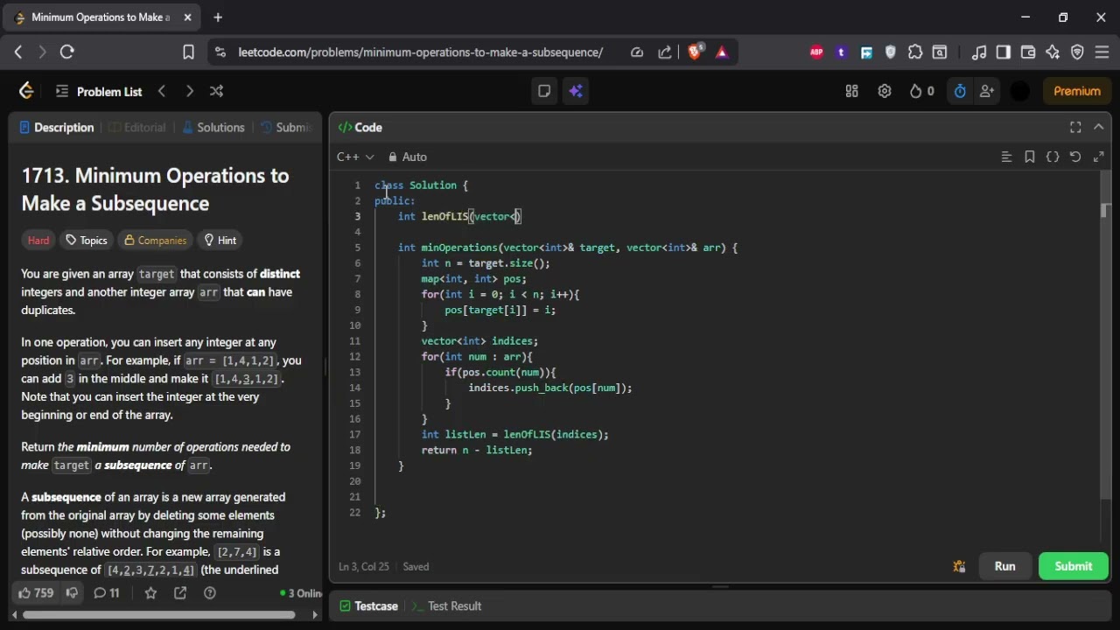Toggle the browser sidebar panel icon
Image resolution: width=1120 pixels, height=630 pixels.
[1004, 52]
